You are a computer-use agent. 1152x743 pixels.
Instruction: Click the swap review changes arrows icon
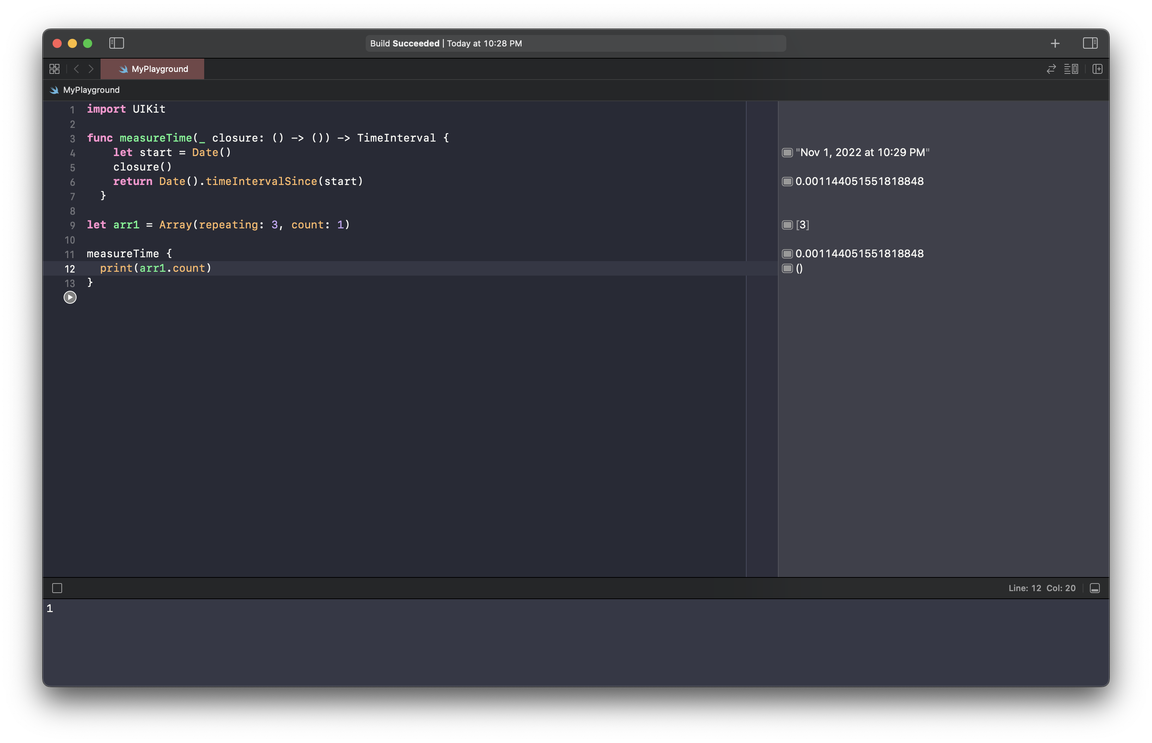tap(1051, 69)
